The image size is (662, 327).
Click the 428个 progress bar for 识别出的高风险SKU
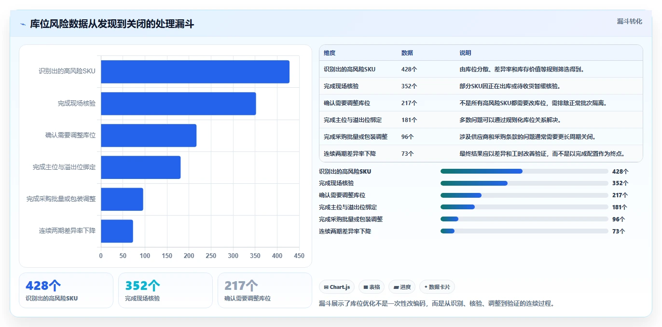tap(524, 171)
